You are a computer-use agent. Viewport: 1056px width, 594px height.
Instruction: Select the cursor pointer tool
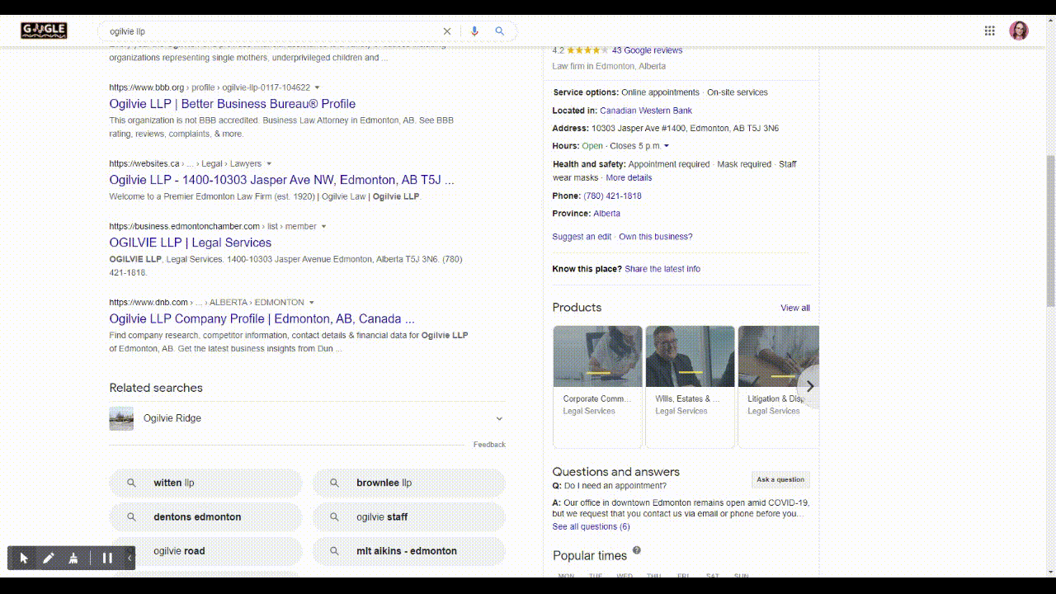(x=24, y=558)
